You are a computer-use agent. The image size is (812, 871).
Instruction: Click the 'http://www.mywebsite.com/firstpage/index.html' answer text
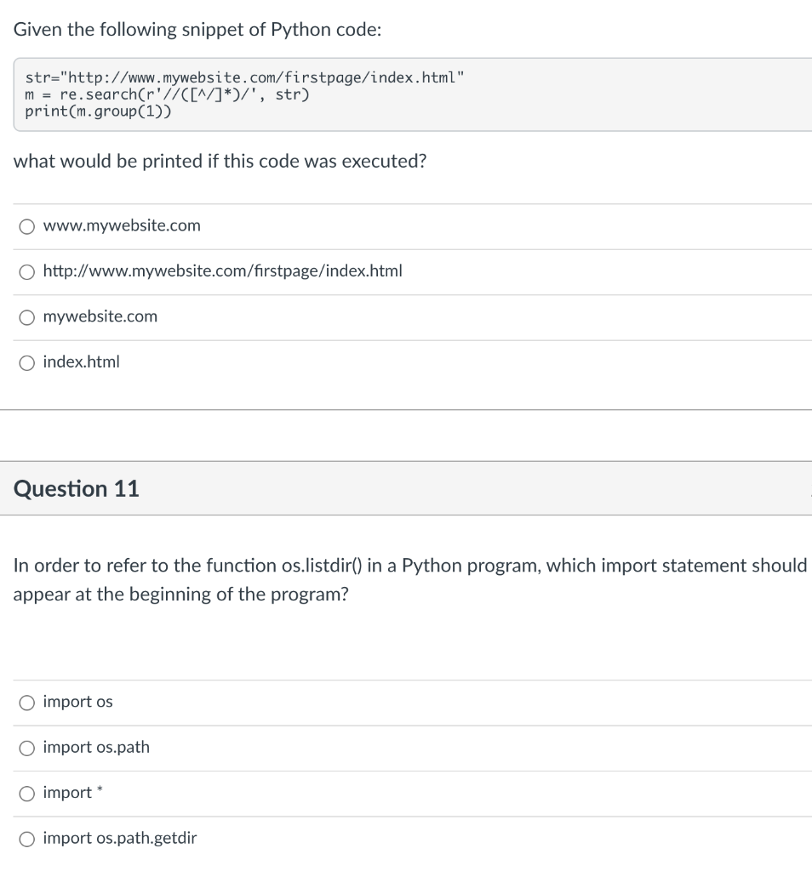[x=222, y=271]
